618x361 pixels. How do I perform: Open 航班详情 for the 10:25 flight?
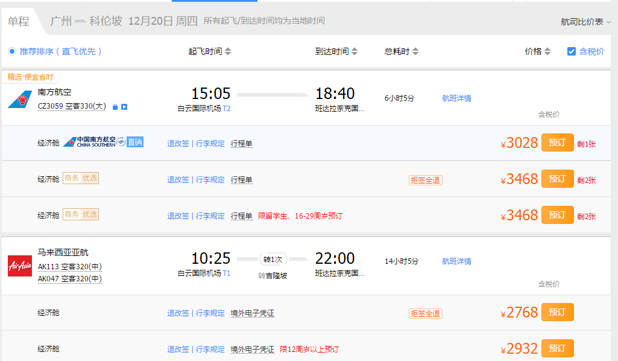[456, 261]
